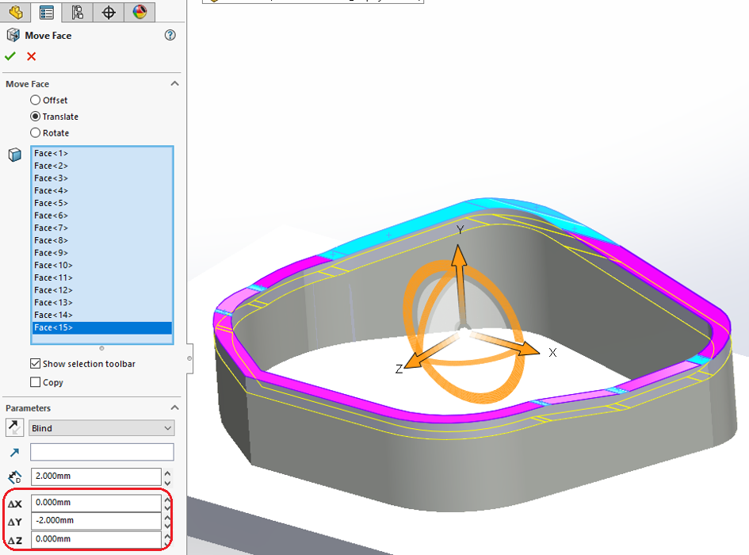
Task: Click the orange X-axis arrow of the triad
Action: click(525, 350)
